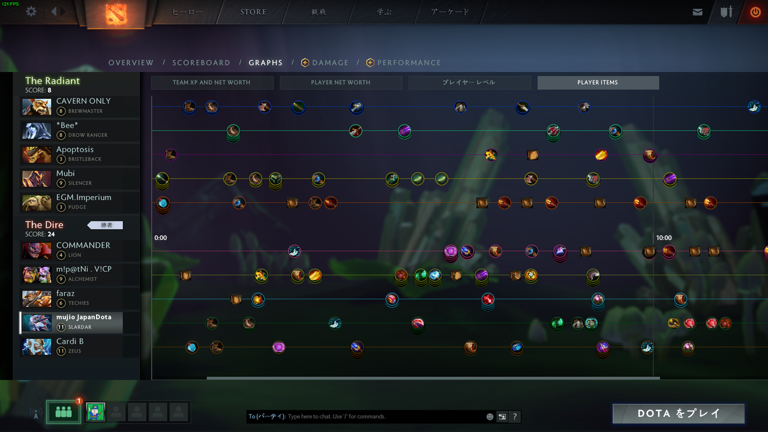
Task: Click first item on Slardar's timeline
Action: tap(212, 323)
